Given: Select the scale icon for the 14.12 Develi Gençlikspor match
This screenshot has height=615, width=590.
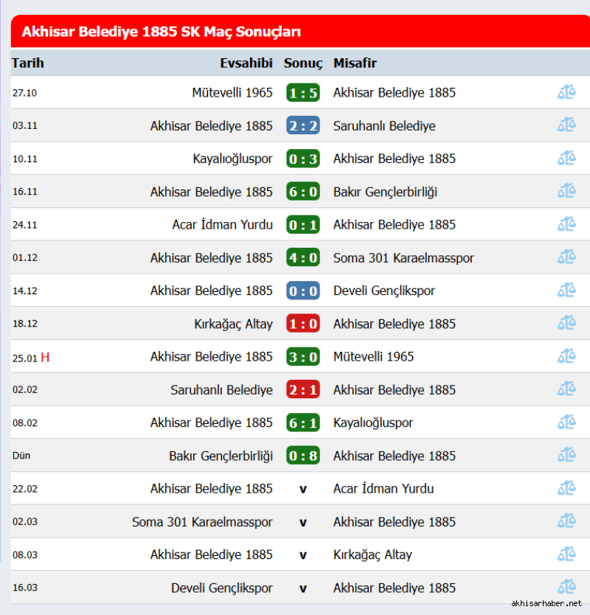Looking at the screenshot, I should point(566,291).
